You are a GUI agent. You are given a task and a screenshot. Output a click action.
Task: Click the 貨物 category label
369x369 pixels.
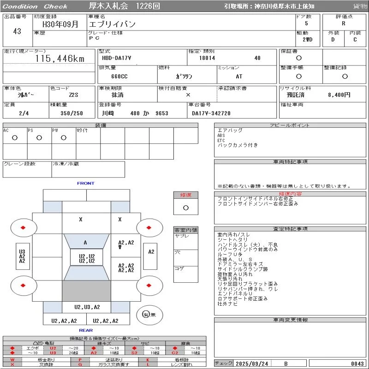[360, 6]
